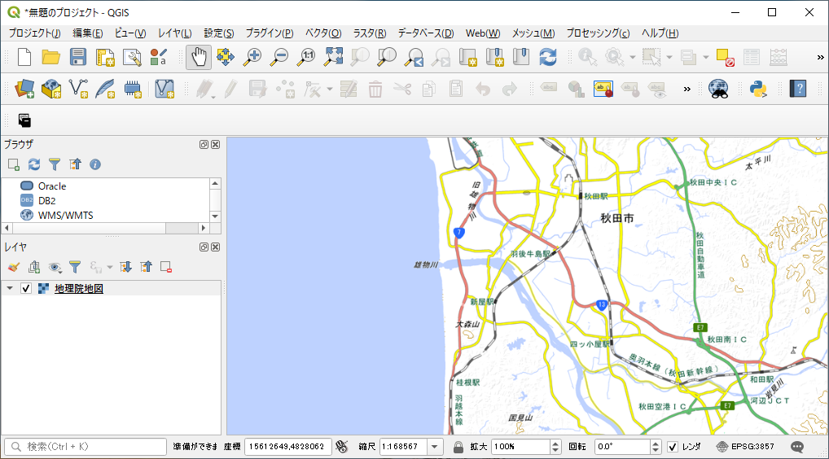Open the 編集 menu
Screen dimensions: 829x459
(x=88, y=33)
